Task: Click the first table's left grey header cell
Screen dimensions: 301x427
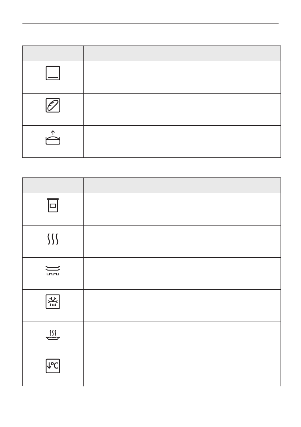Action: (x=53, y=53)
